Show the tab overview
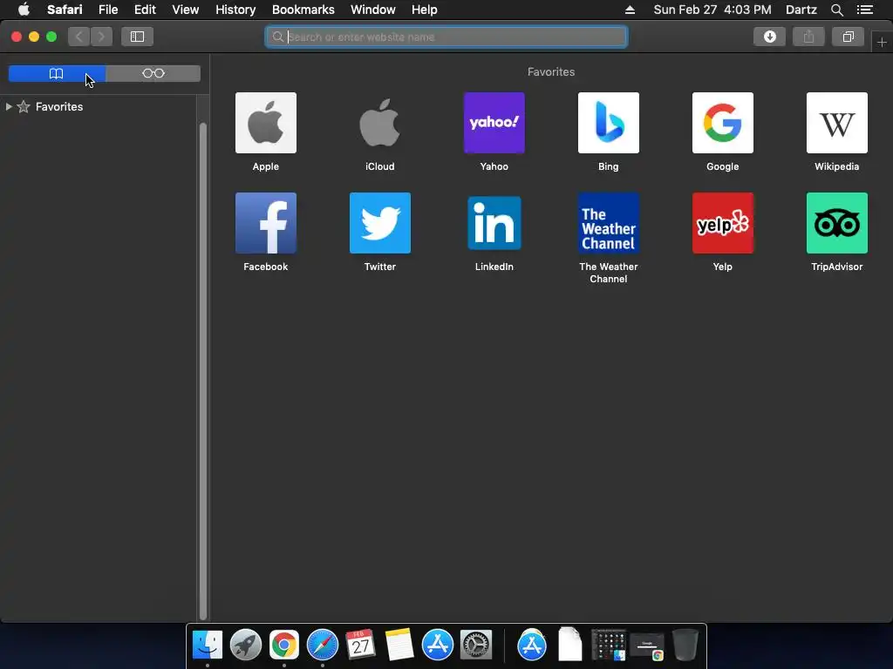893x669 pixels. [848, 37]
